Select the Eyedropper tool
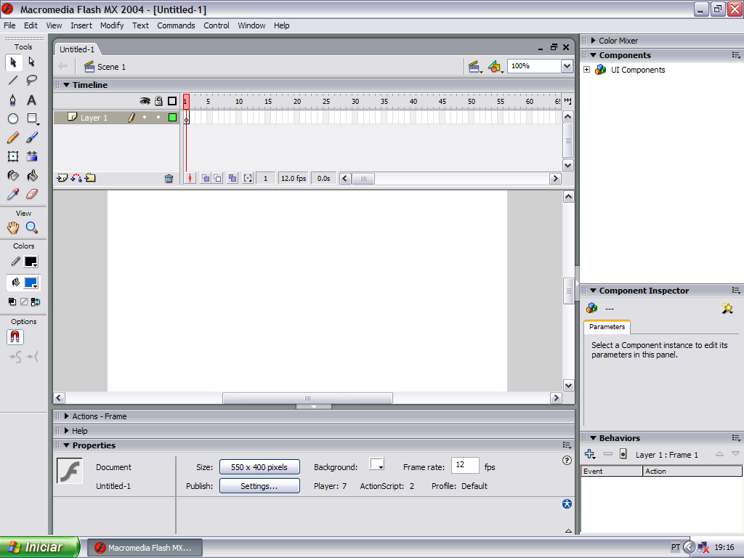Screen dimensions: 744x558 (x=13, y=194)
